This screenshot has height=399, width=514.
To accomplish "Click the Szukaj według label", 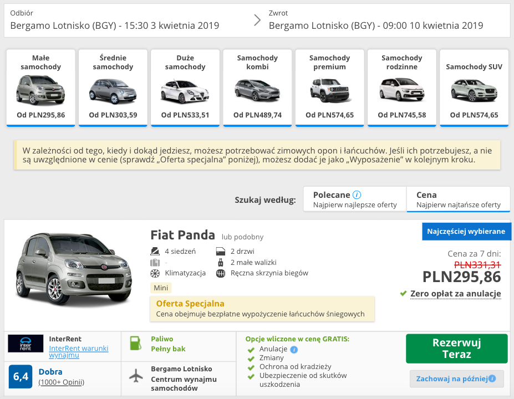I will pos(265,200).
